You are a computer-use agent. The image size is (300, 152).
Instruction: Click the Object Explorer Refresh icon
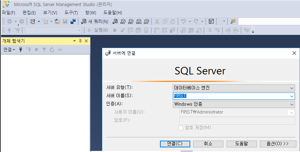(x=52, y=50)
